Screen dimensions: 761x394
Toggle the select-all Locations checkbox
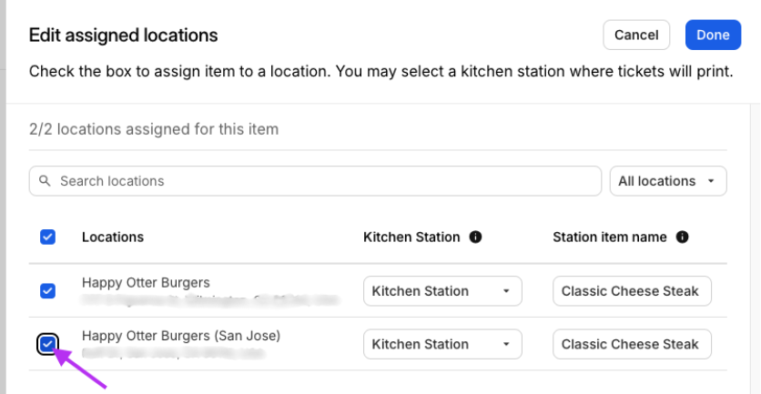pyautogui.click(x=48, y=237)
